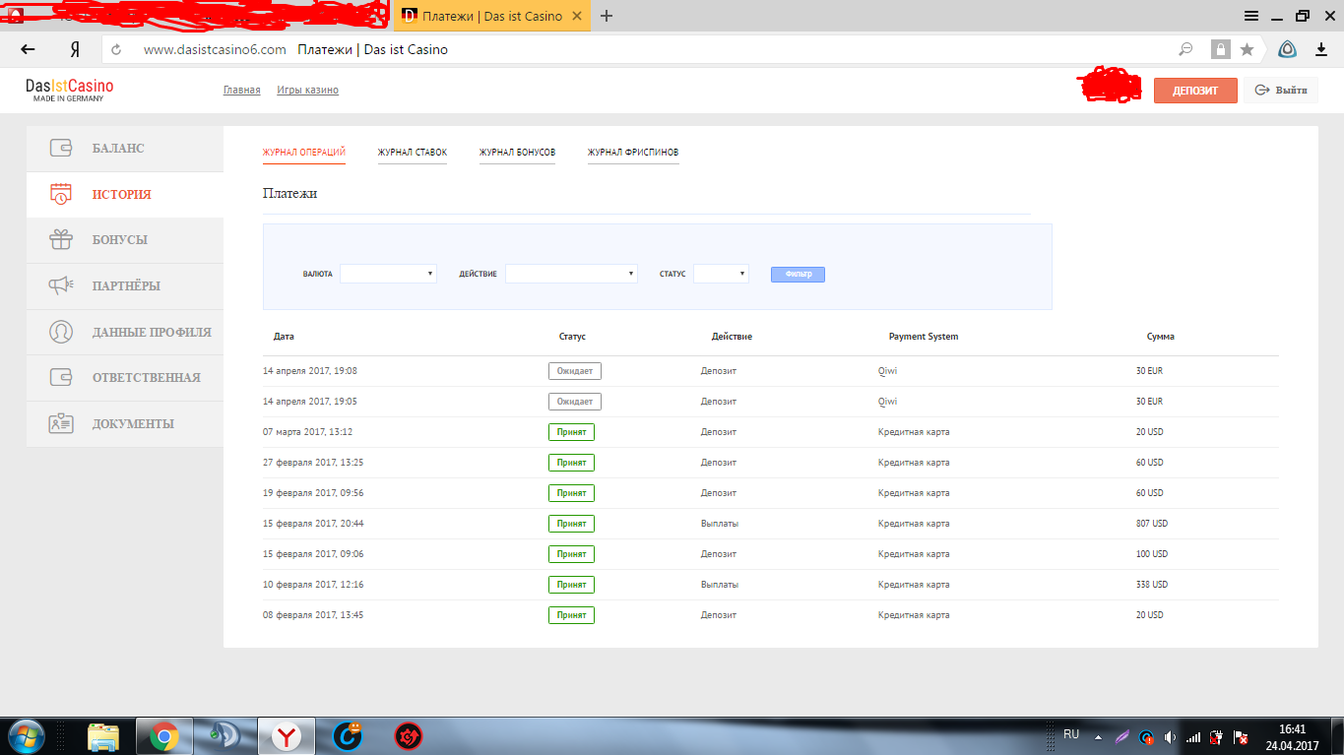Click the Документы ID card icon

tap(61, 423)
